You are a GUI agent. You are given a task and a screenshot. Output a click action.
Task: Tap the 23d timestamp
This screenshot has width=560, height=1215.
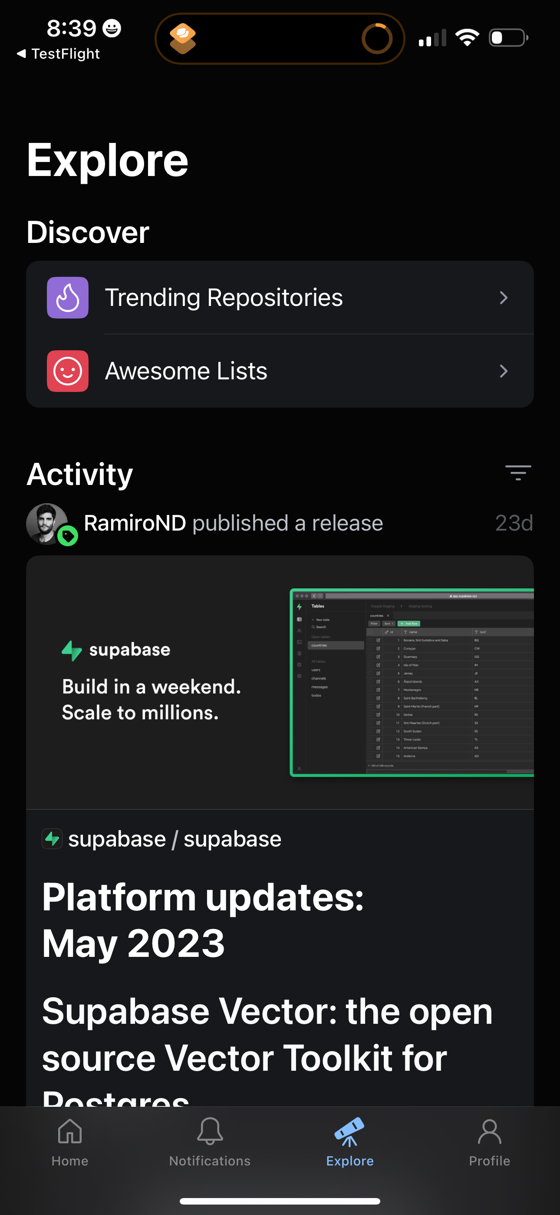pos(514,523)
